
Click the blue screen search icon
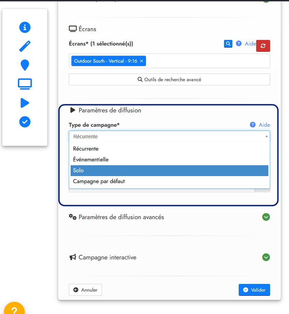pyautogui.click(x=228, y=44)
